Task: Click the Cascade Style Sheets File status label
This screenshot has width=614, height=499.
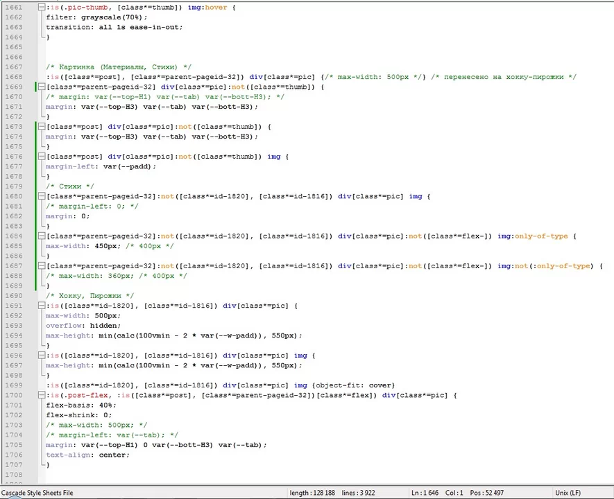Action: tap(37, 493)
